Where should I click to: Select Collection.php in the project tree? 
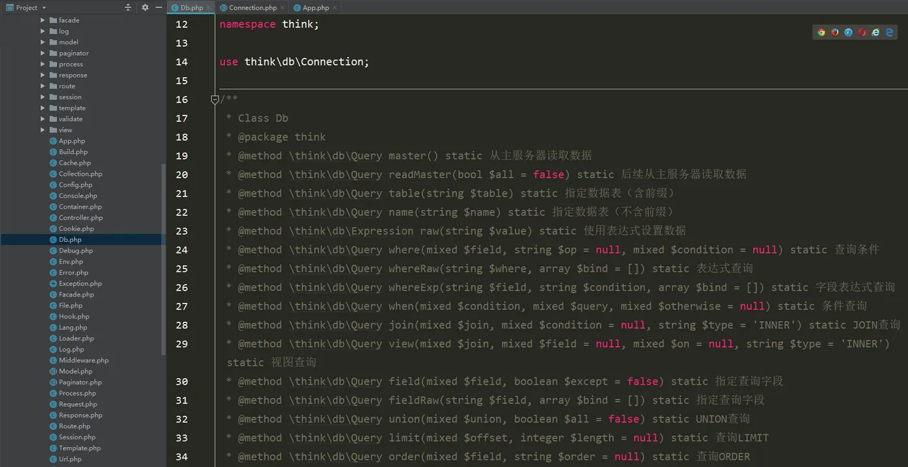[76, 174]
